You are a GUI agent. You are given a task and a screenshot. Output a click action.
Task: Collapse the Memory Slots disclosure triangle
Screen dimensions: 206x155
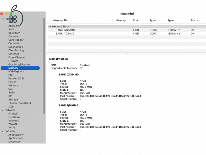(x=50, y=26)
